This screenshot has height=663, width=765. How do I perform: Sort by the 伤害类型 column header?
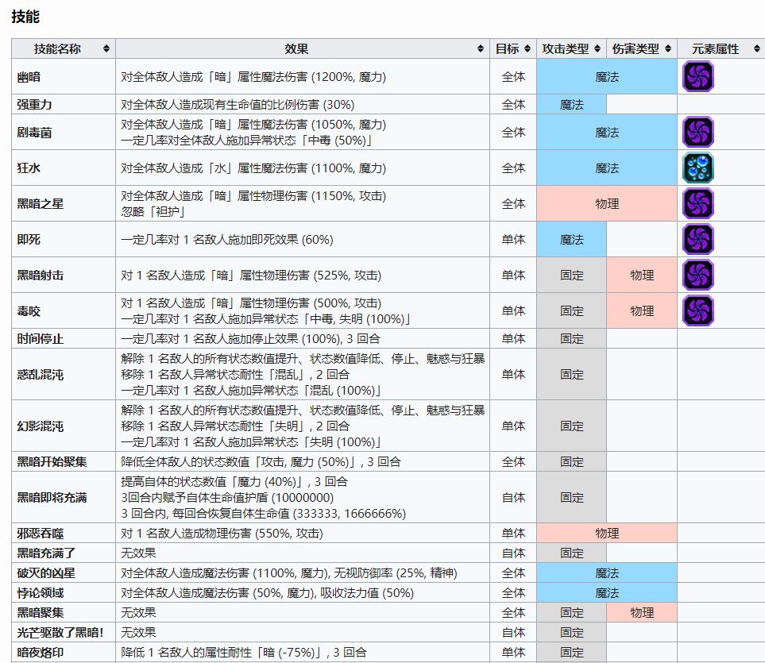tap(641, 48)
